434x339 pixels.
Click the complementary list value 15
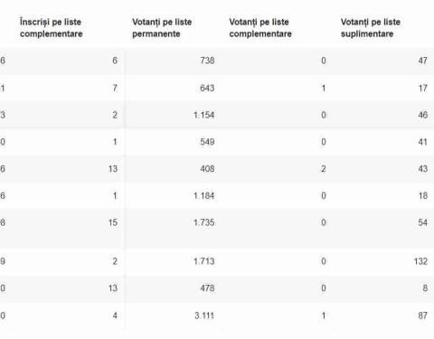tap(113, 222)
